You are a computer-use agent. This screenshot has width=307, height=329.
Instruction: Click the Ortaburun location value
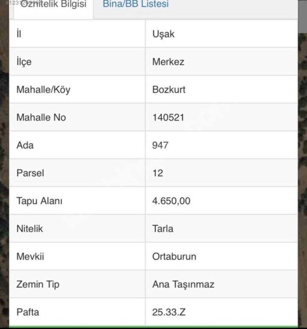click(x=174, y=256)
